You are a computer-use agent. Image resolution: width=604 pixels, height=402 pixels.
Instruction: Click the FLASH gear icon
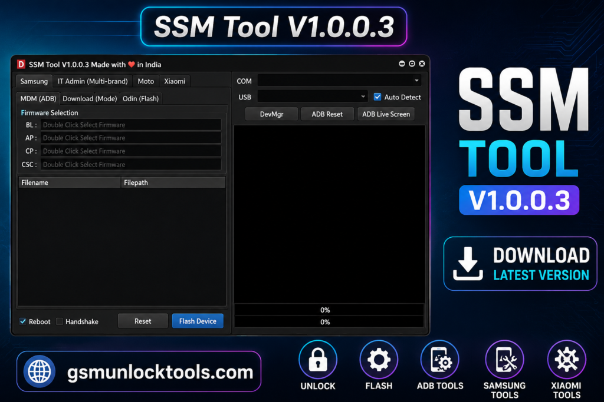[379, 360]
